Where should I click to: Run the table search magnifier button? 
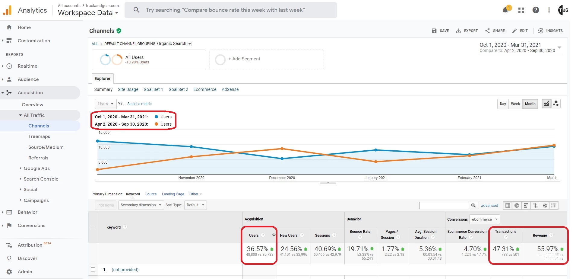pos(473,205)
